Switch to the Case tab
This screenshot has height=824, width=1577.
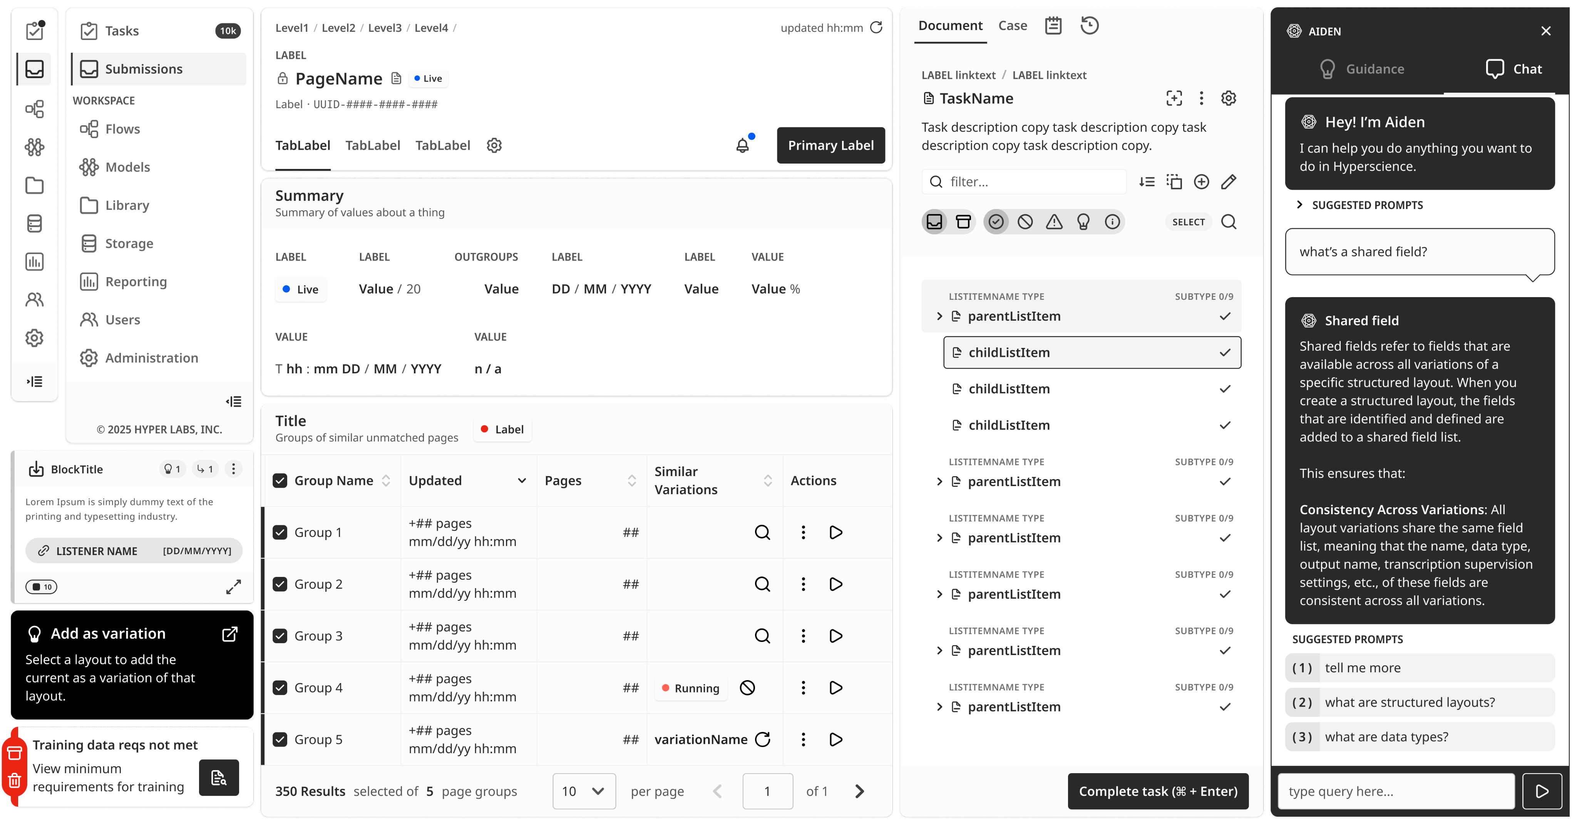click(1013, 26)
